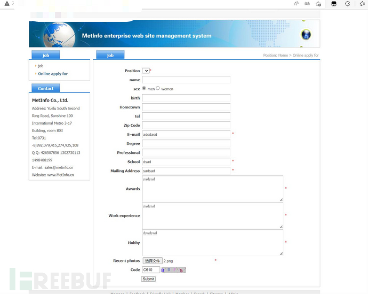
Task: Select the wemen radio button
Action: pyautogui.click(x=158, y=88)
